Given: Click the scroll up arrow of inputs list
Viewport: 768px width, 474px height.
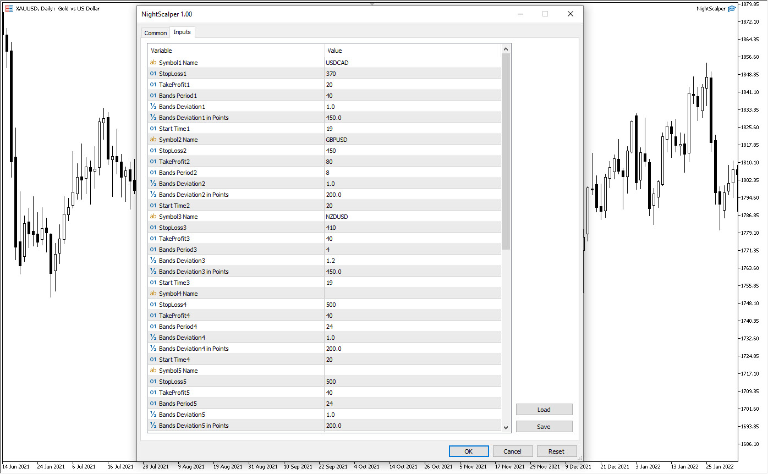Looking at the screenshot, I should tap(506, 49).
